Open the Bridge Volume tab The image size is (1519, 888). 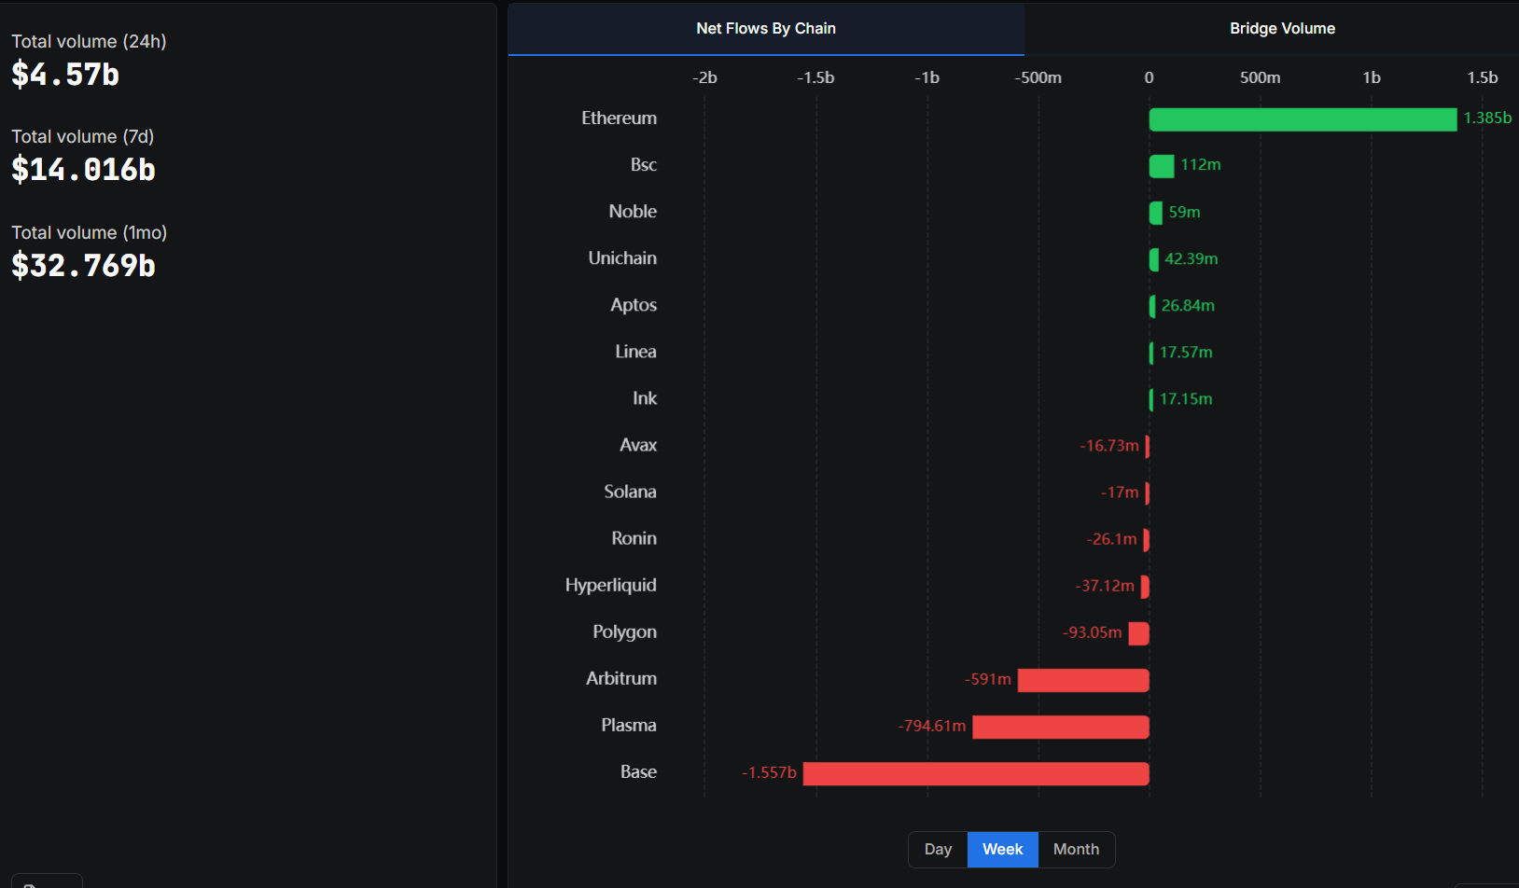[x=1281, y=29]
